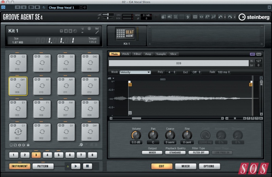
Task: Open the redo history dropdown arrow
Action: (x=235, y=17)
